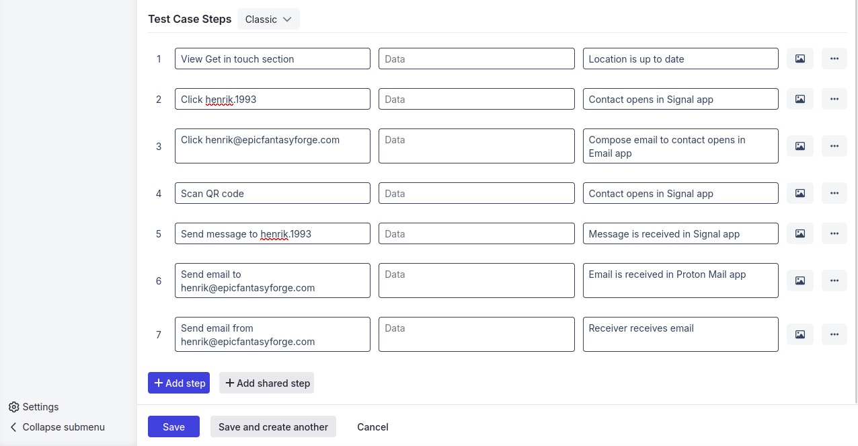858x446 pixels.
Task: Edit 'Email is received in Proton Mail app'
Action: [x=680, y=281]
